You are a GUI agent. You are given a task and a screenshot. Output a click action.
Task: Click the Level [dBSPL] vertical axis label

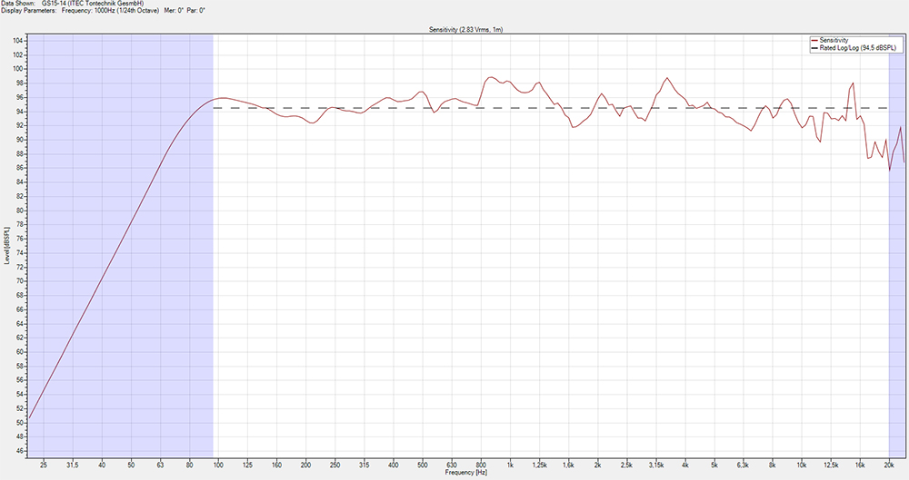[7, 246]
